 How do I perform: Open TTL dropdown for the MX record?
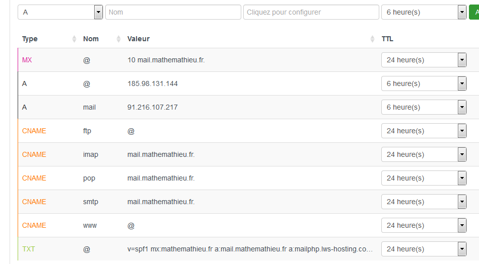pyautogui.click(x=424, y=60)
